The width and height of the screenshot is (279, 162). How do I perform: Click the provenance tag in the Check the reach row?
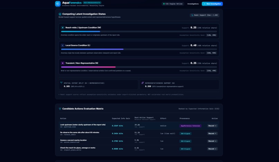tap(186, 149)
